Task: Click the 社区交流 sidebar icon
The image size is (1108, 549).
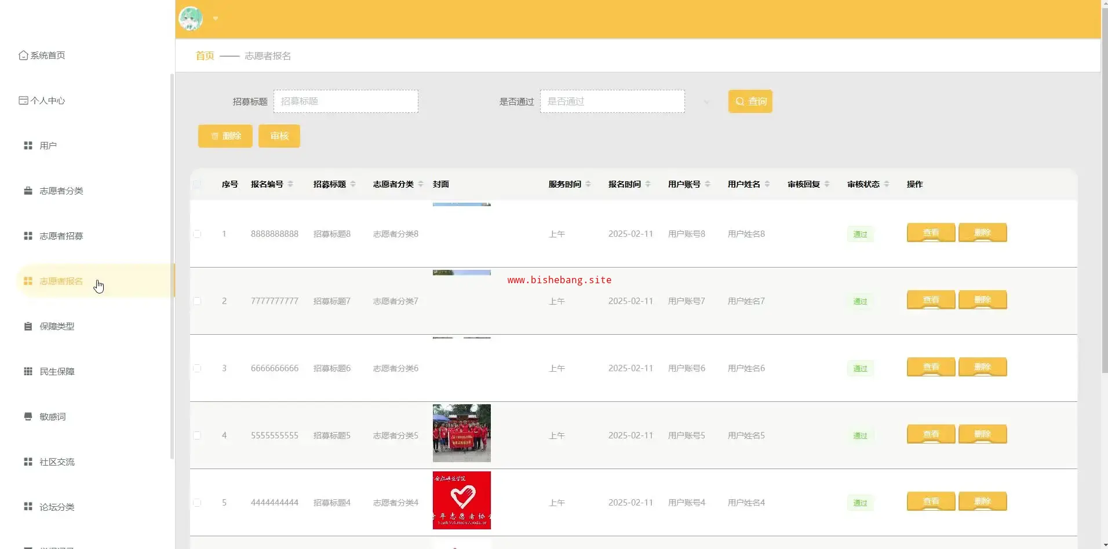Action: point(28,462)
